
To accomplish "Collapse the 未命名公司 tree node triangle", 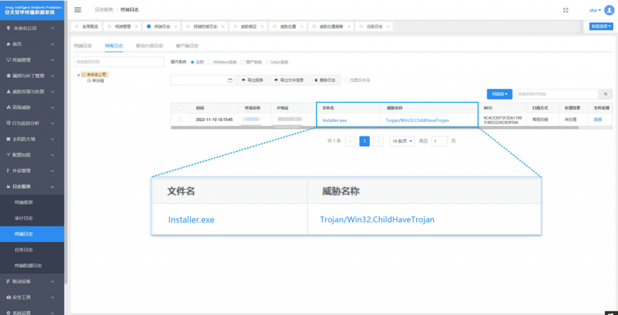I will [x=78, y=74].
